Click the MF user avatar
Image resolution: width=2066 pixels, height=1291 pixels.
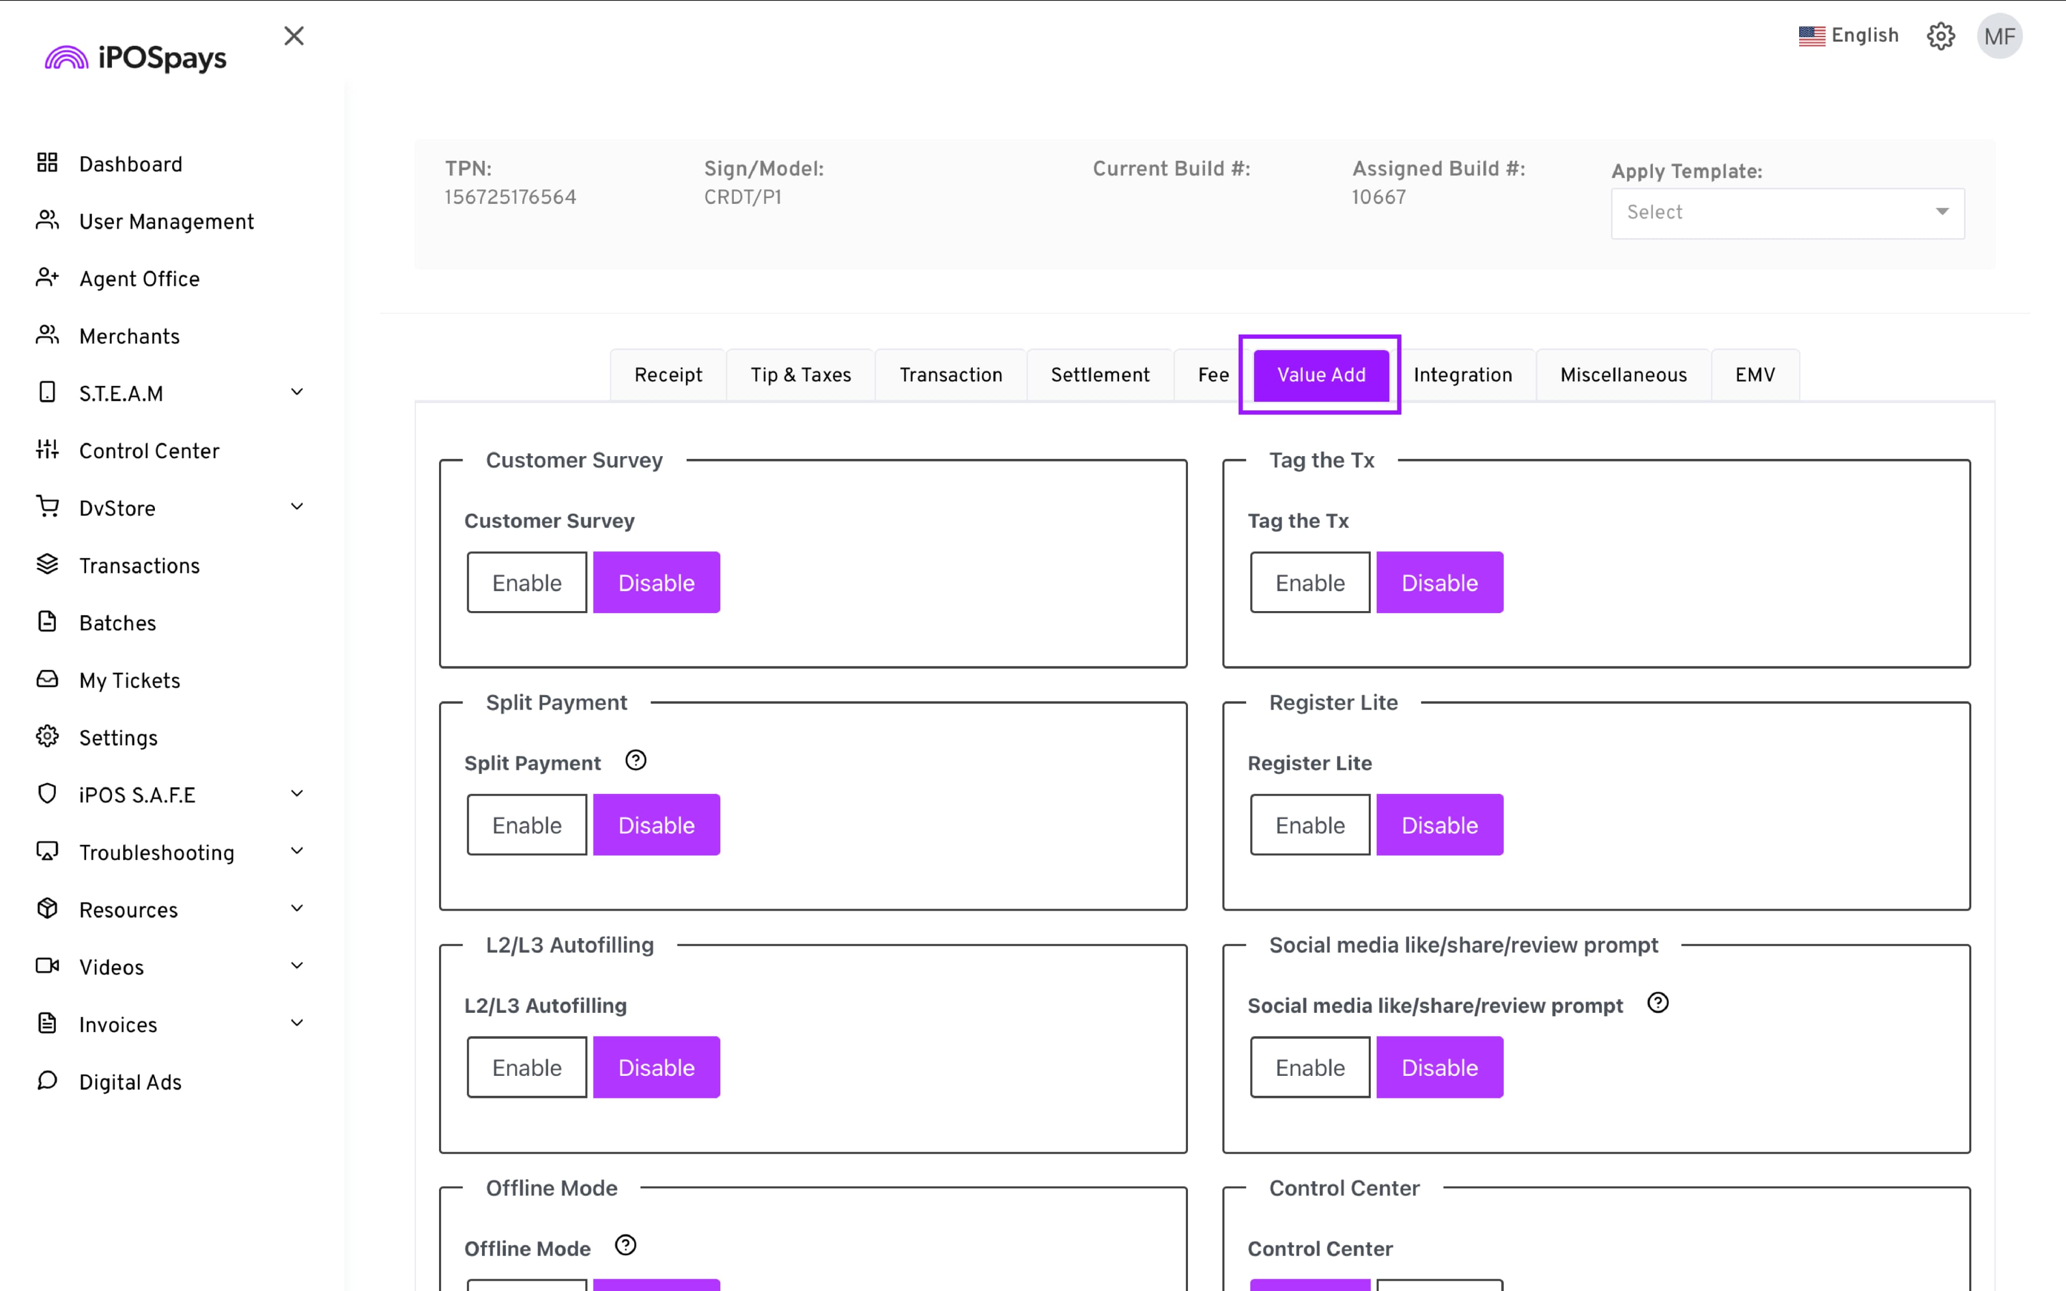(1999, 36)
